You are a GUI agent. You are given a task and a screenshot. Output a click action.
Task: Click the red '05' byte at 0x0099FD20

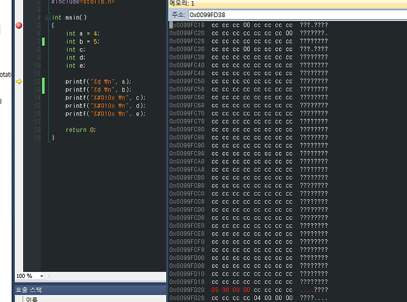click(215, 290)
